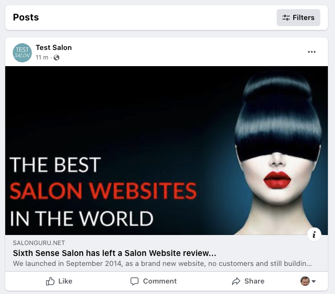Click the article description snippet text

click(x=162, y=264)
